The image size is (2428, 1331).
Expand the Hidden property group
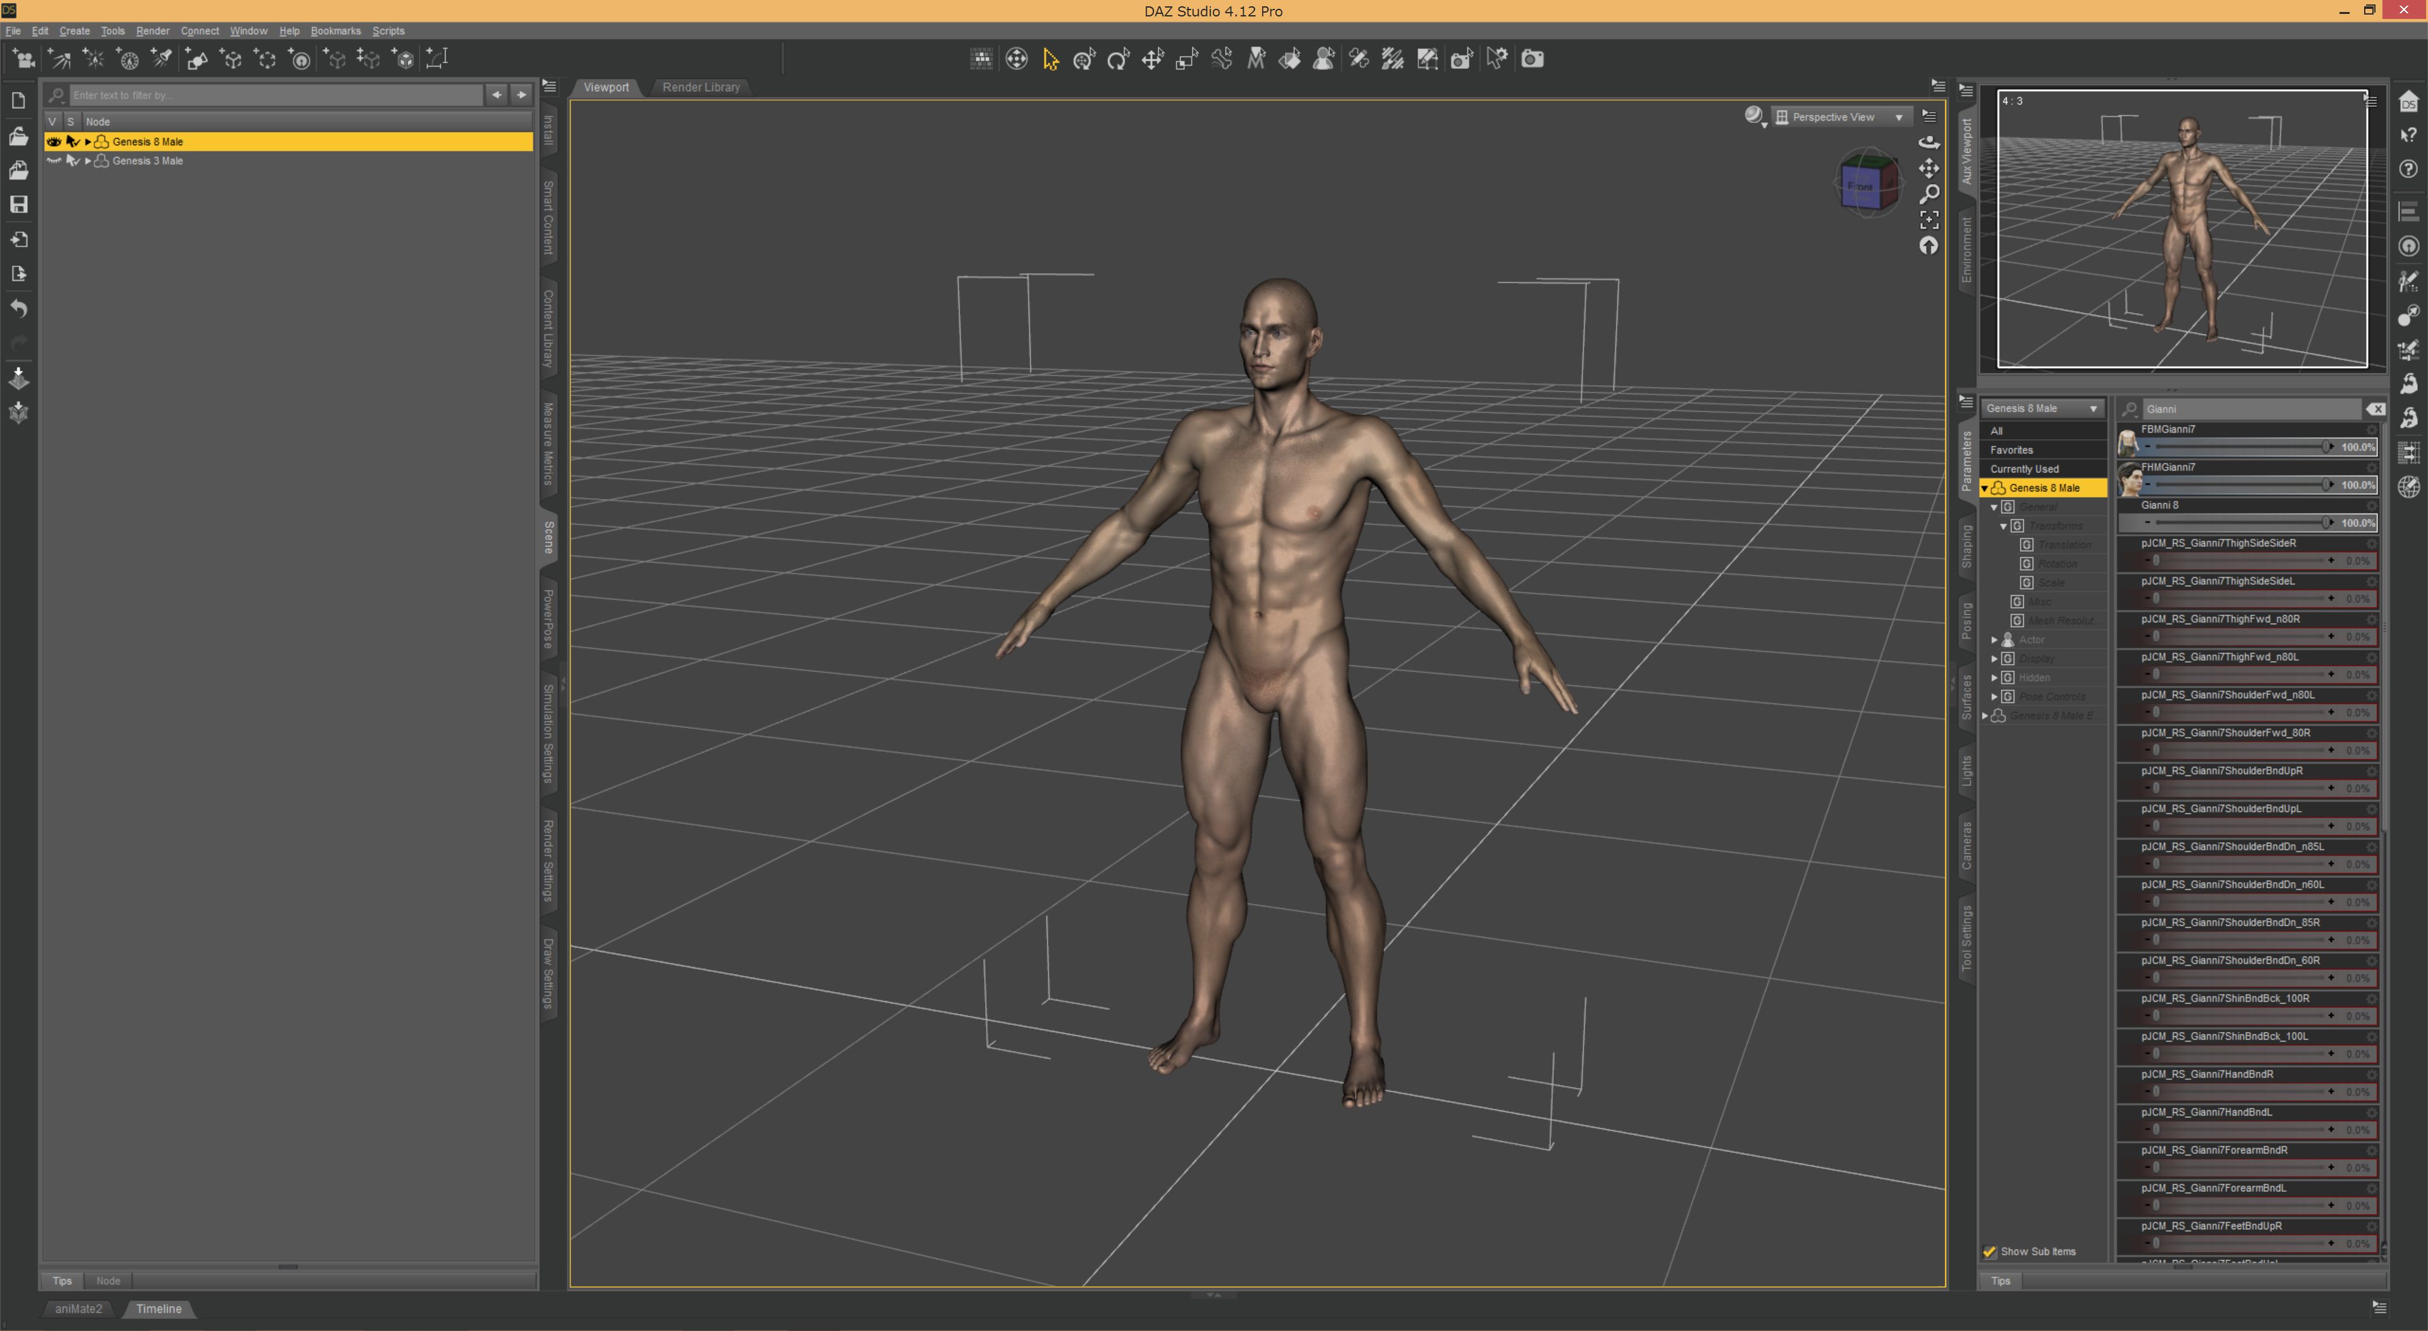(1994, 678)
